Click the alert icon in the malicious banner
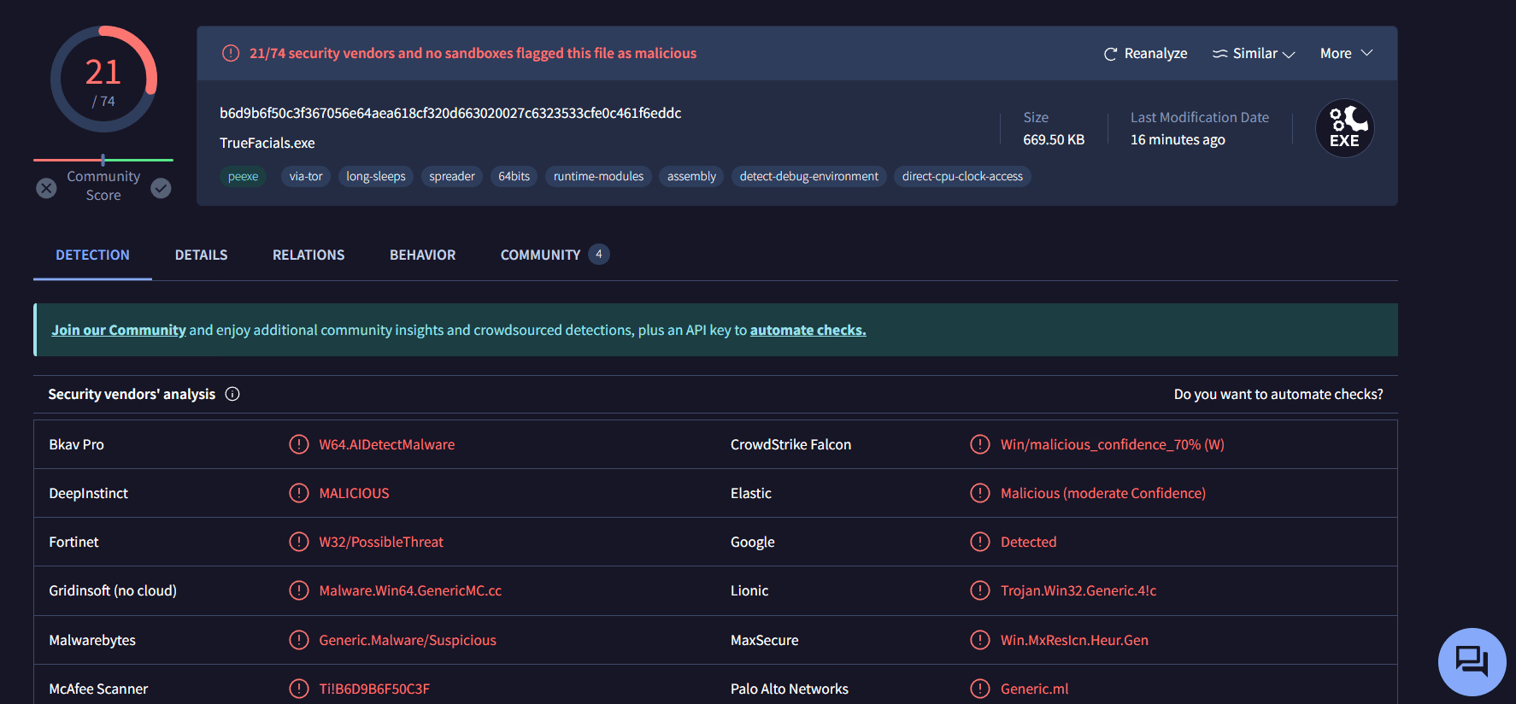 tap(231, 53)
